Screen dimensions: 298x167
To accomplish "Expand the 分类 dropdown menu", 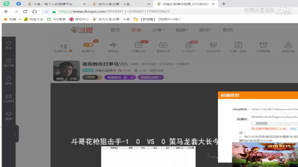I will pos(158,30).
